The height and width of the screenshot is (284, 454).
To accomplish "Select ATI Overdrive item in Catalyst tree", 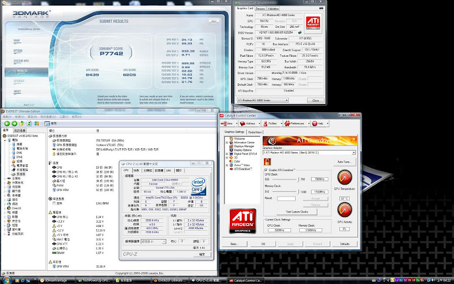I will tap(243, 169).
